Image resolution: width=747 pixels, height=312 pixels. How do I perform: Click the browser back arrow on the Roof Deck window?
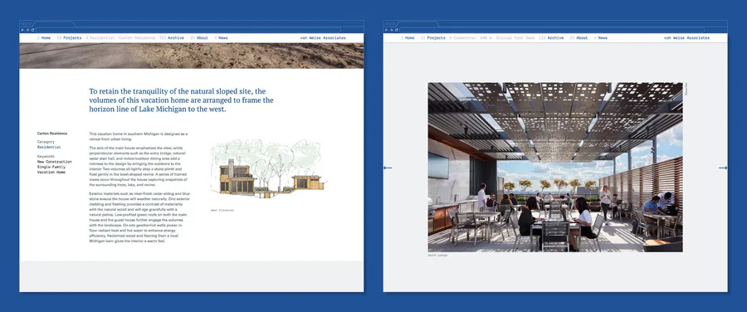pos(386,30)
